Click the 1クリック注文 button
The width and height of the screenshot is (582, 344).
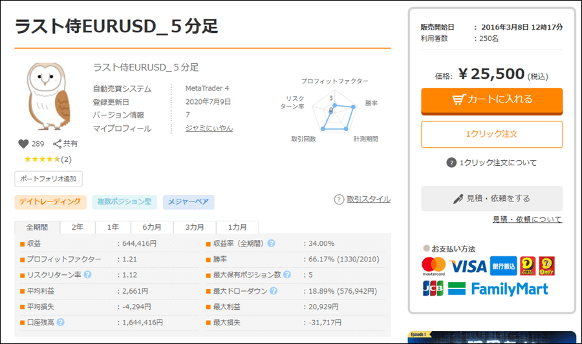[491, 134]
